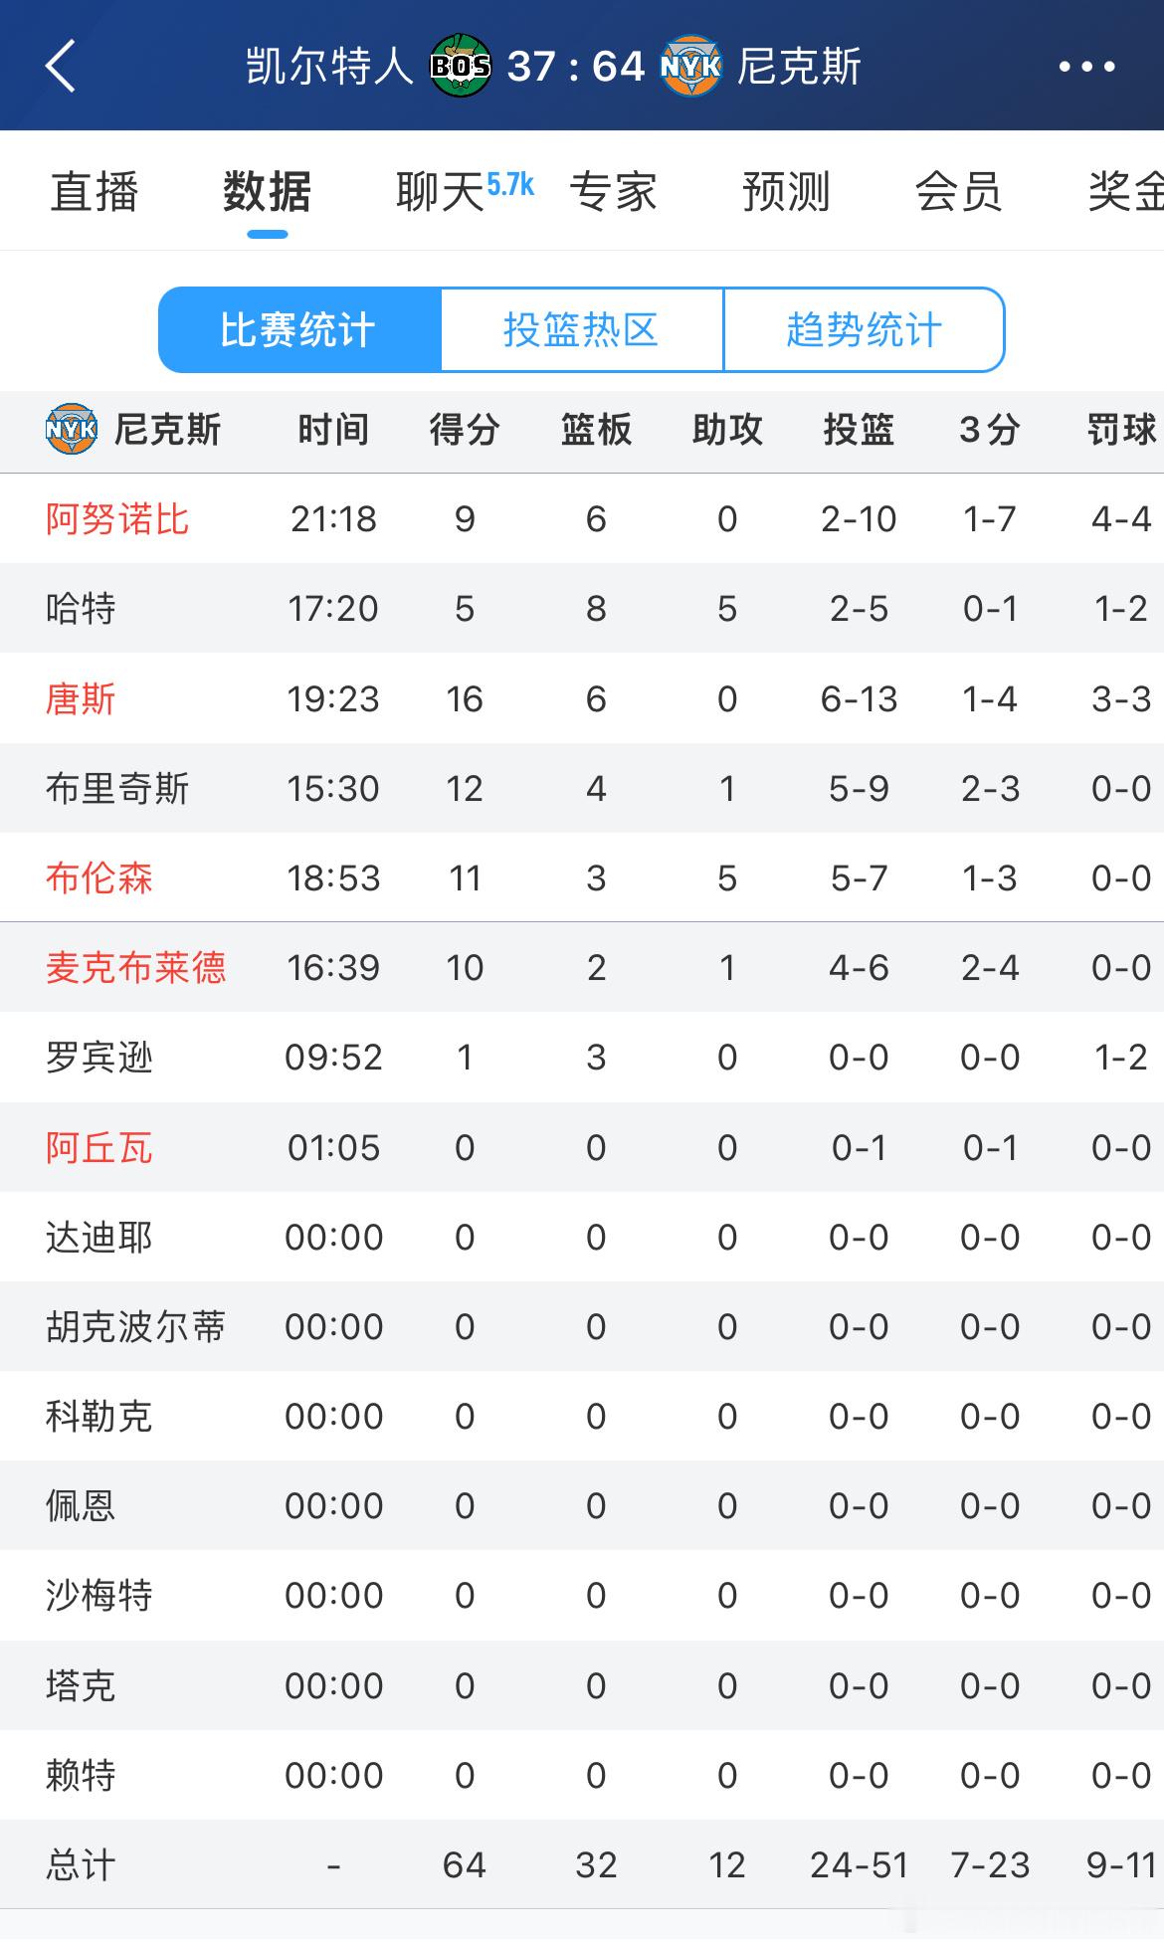Viewport: 1164px width, 1943px height.
Task: Open player 布伦森 details
Action: 98,877
